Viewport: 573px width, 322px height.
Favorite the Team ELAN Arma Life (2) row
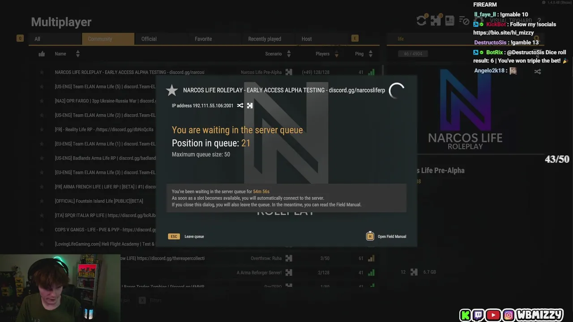click(x=42, y=115)
